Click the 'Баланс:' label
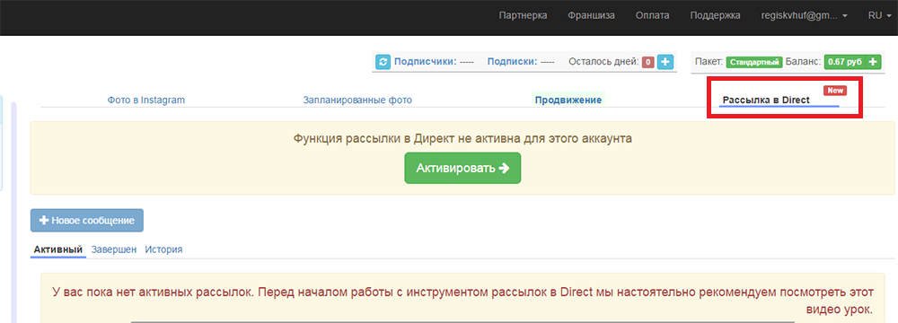 pos(804,62)
